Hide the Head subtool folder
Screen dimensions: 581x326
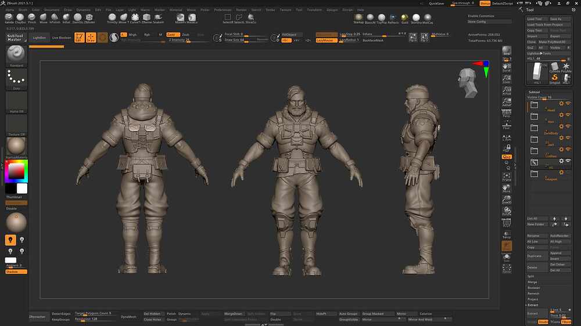click(568, 104)
